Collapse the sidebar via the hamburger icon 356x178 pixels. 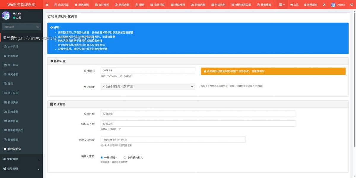pos(47,4)
